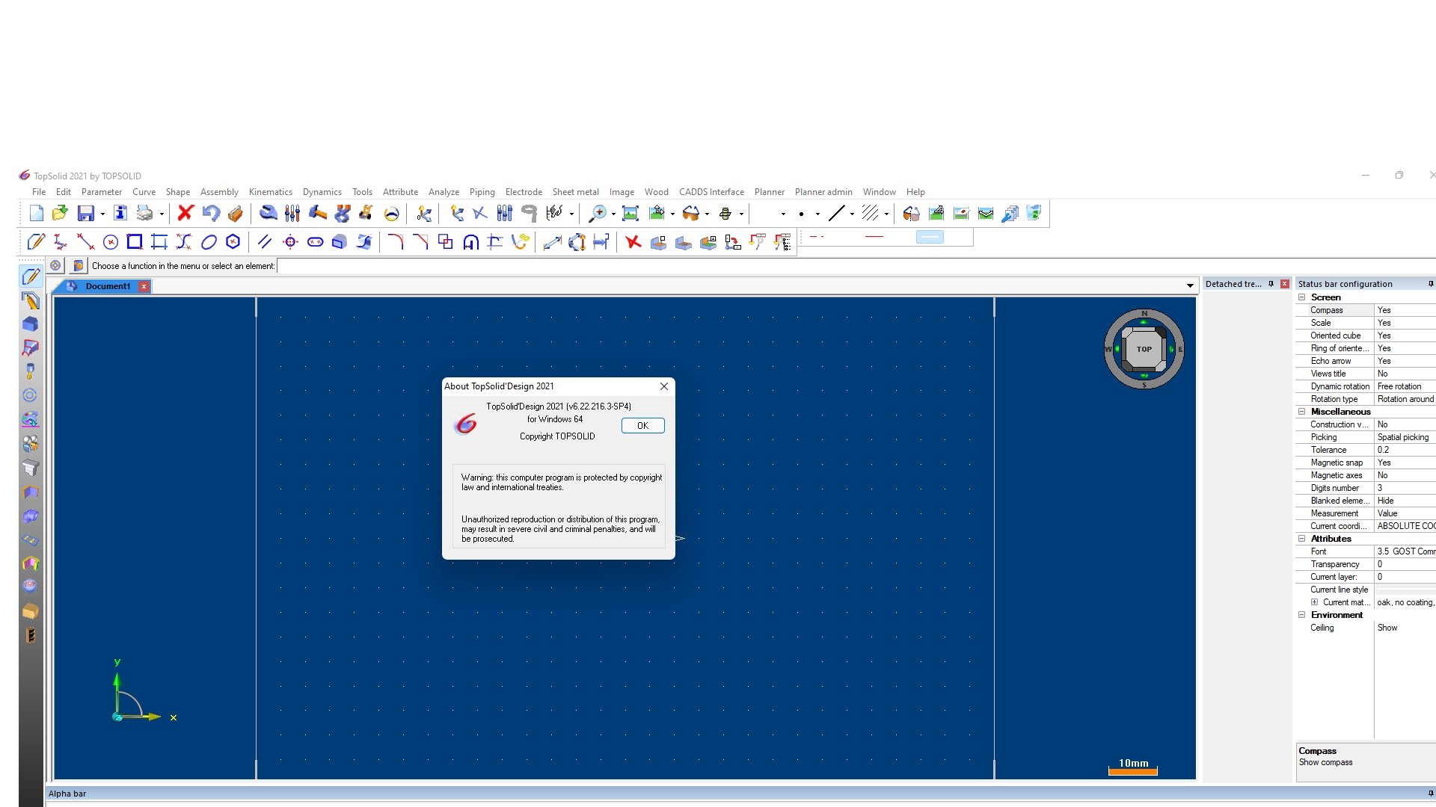Choose the Line tool with red endpoints

[85, 241]
